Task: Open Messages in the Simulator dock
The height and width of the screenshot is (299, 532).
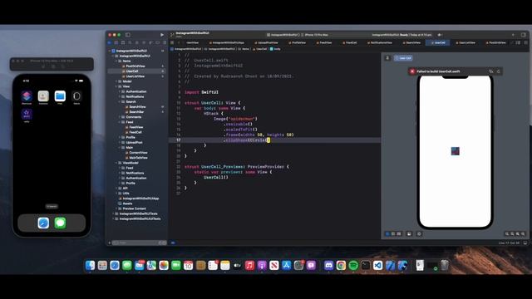Action: pyautogui.click(x=60, y=223)
